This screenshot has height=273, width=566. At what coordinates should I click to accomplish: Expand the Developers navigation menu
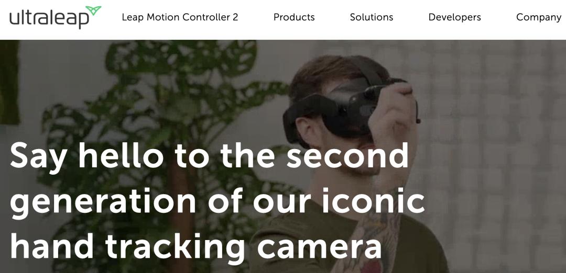(454, 17)
